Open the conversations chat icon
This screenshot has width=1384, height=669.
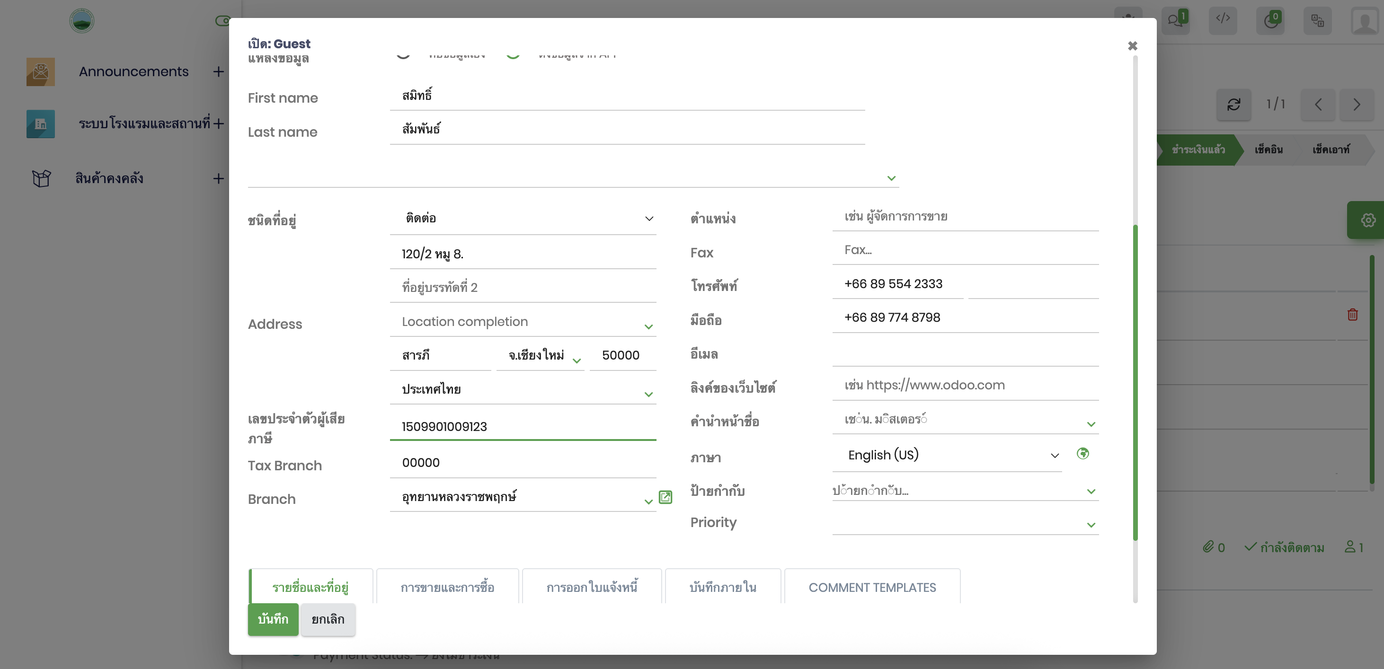pyautogui.click(x=1176, y=20)
